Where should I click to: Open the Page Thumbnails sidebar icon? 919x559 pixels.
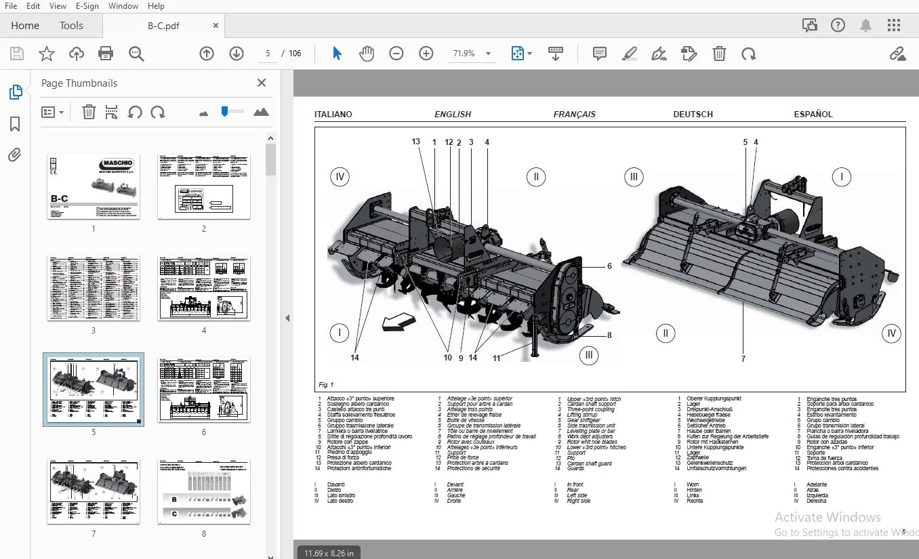pyautogui.click(x=15, y=92)
